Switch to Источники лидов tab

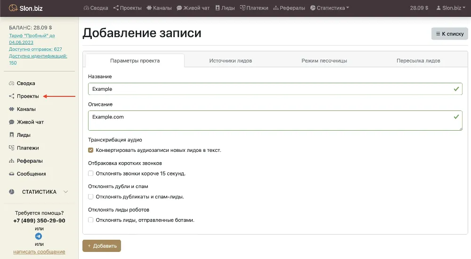[230, 61]
